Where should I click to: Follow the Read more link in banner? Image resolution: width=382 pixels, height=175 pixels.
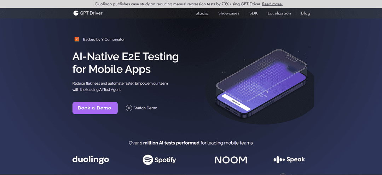pyautogui.click(x=272, y=4)
